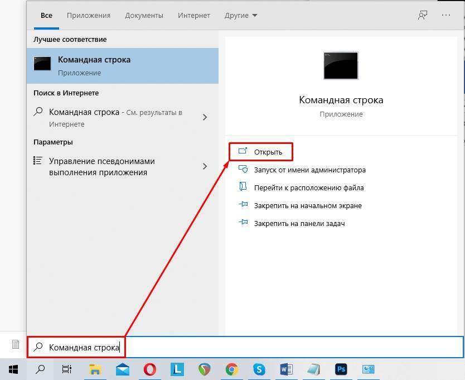Switch to the Приложения tab
The height and width of the screenshot is (380, 465).
click(x=89, y=16)
